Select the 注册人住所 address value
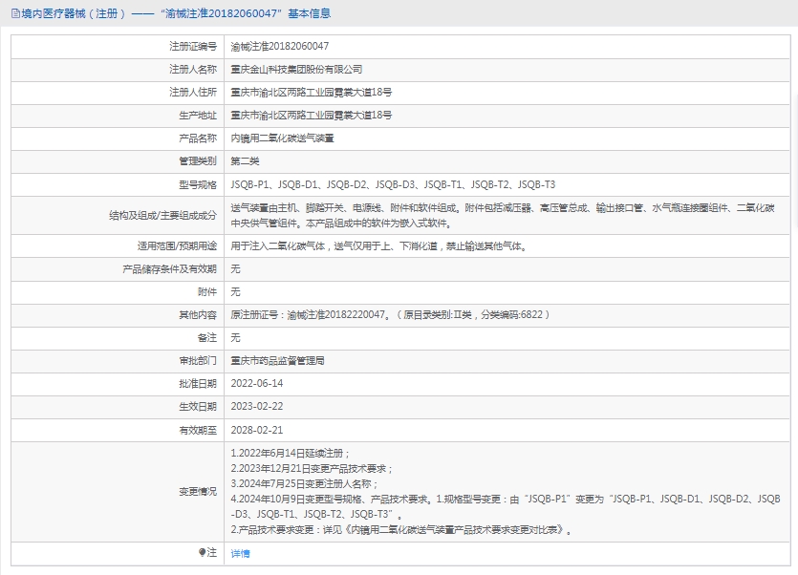 tap(311, 92)
